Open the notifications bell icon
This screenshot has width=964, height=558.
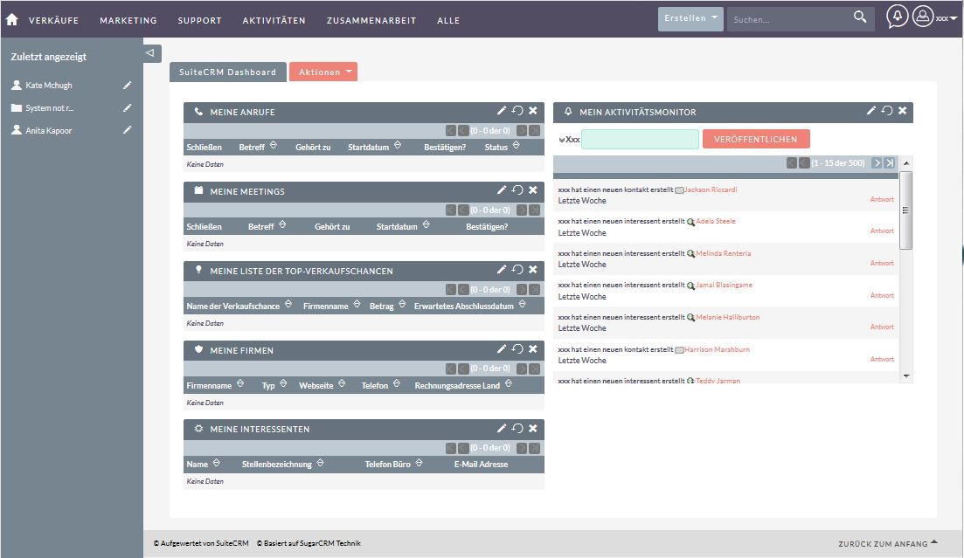[897, 17]
